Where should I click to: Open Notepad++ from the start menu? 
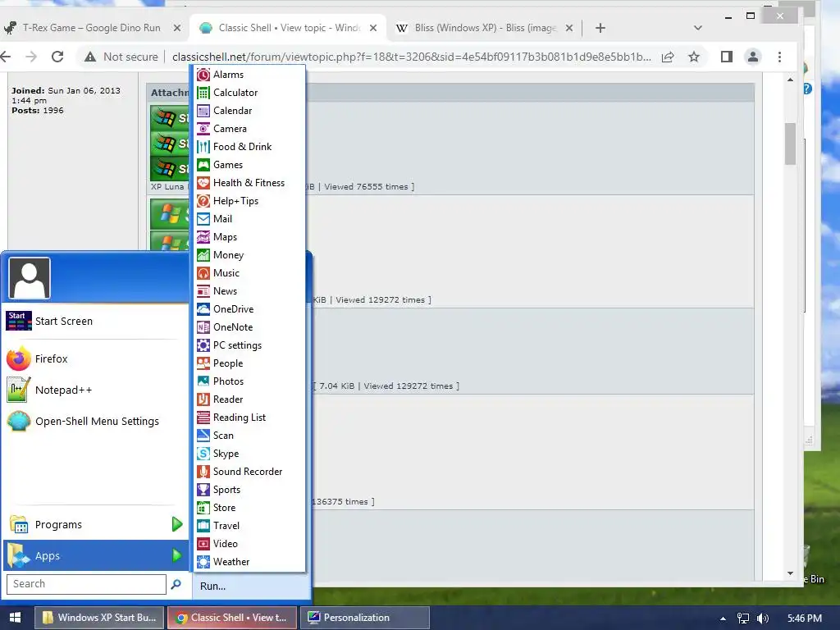pos(97,390)
